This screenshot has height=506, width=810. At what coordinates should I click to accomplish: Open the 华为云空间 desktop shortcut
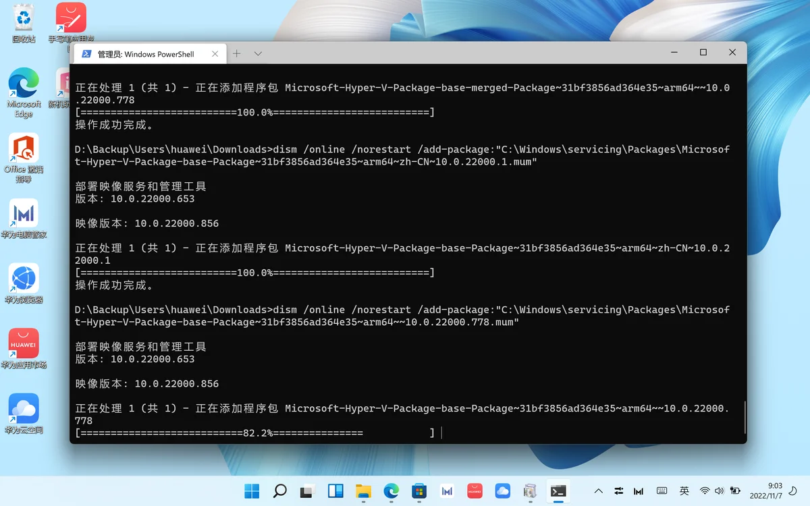(24, 414)
